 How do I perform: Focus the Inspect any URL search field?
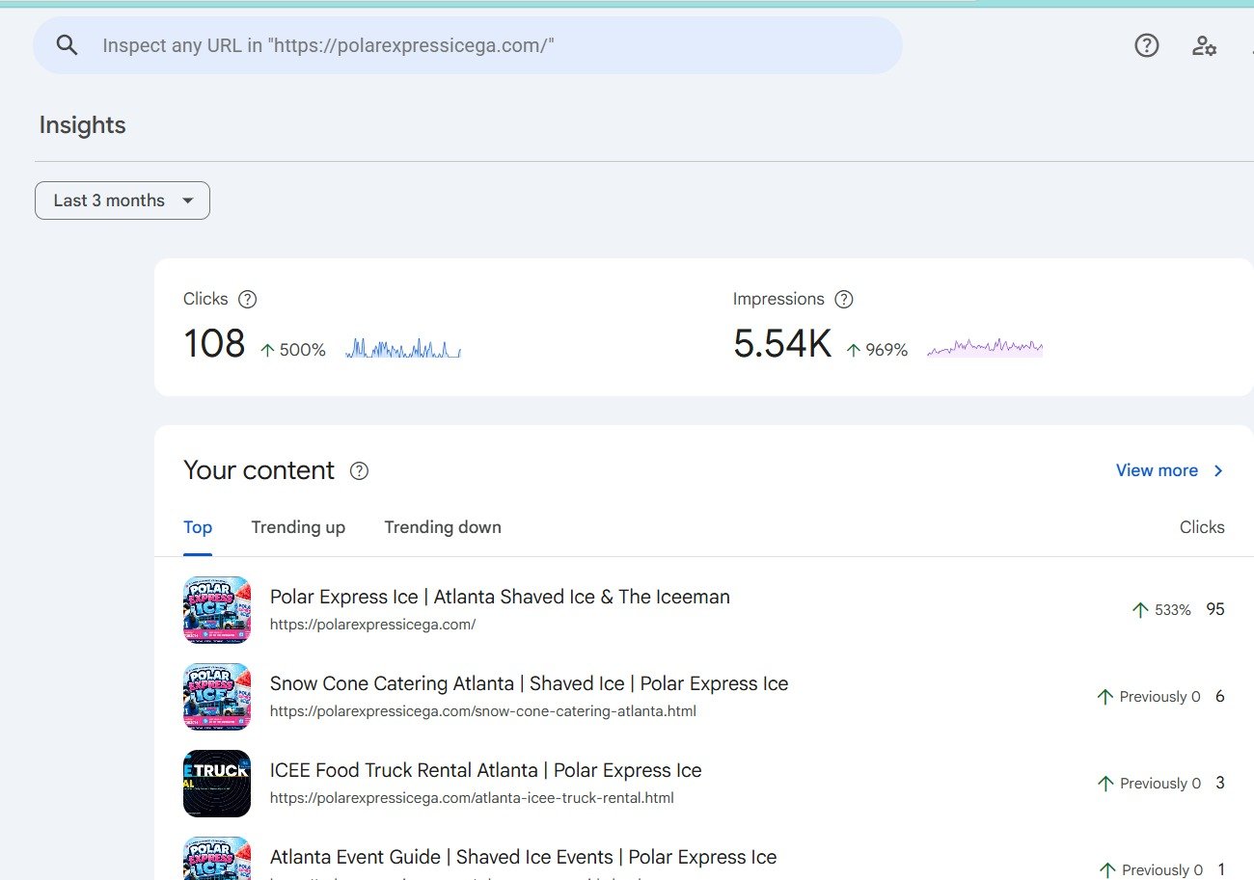(x=468, y=45)
